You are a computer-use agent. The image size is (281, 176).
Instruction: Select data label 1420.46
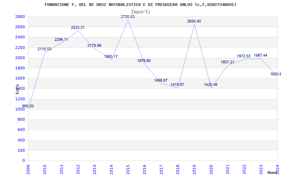click(x=210, y=84)
